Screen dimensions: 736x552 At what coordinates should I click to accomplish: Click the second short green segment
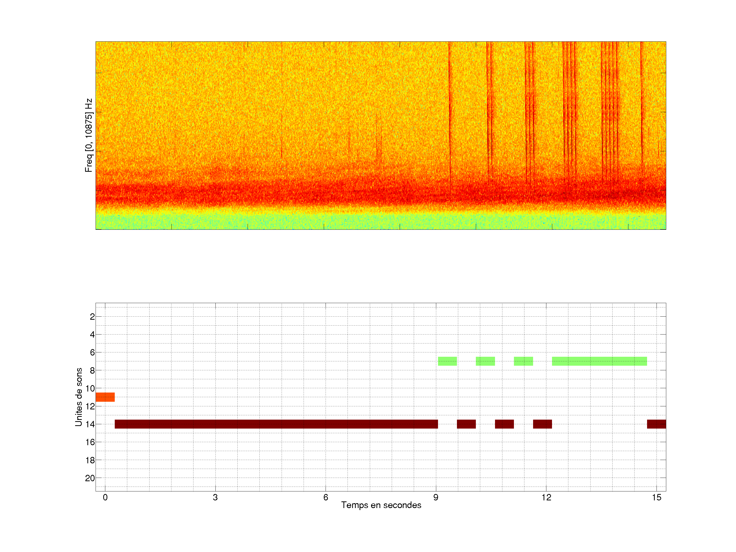pos(485,361)
